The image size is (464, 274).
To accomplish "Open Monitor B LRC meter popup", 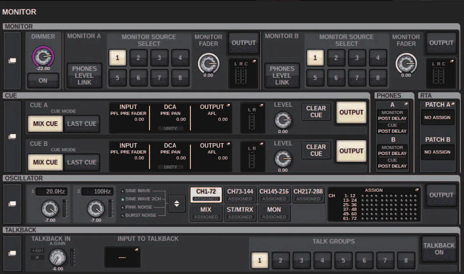I will tap(441, 73).
